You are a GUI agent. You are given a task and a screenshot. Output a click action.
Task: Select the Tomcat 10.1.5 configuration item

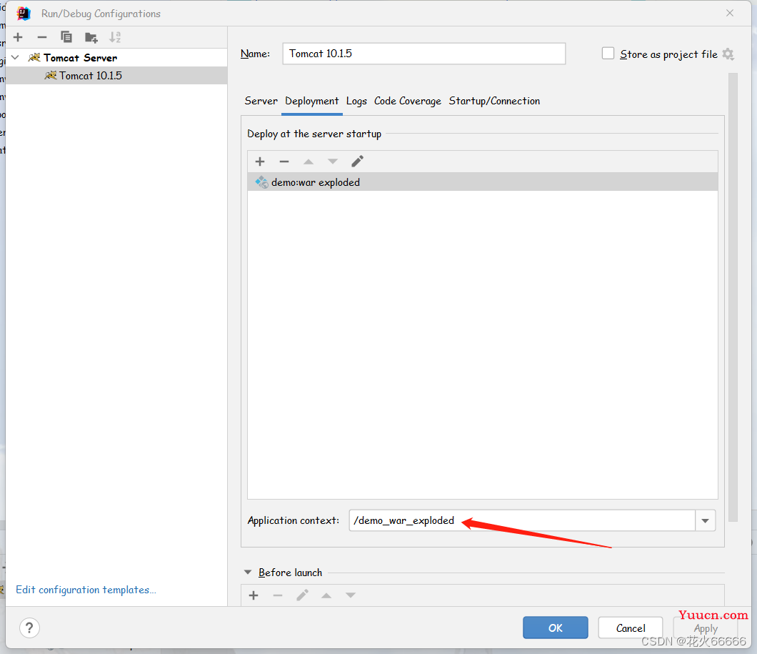[116, 75]
